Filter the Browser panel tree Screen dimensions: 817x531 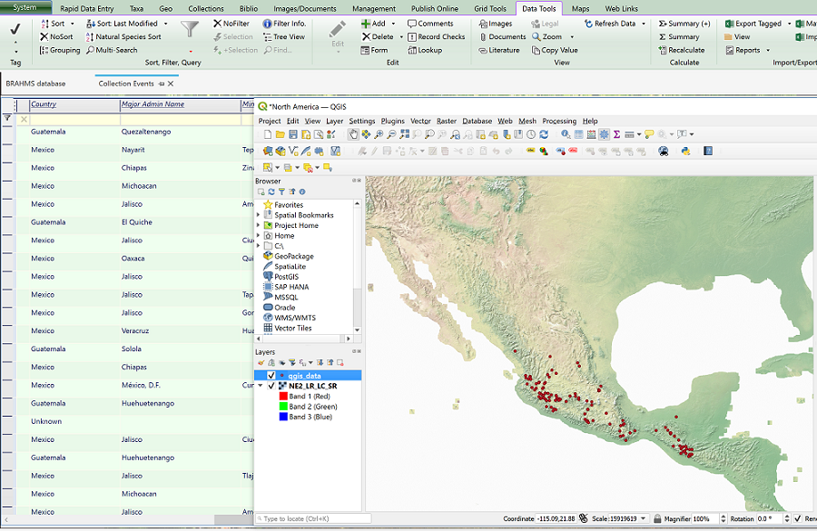(281, 192)
